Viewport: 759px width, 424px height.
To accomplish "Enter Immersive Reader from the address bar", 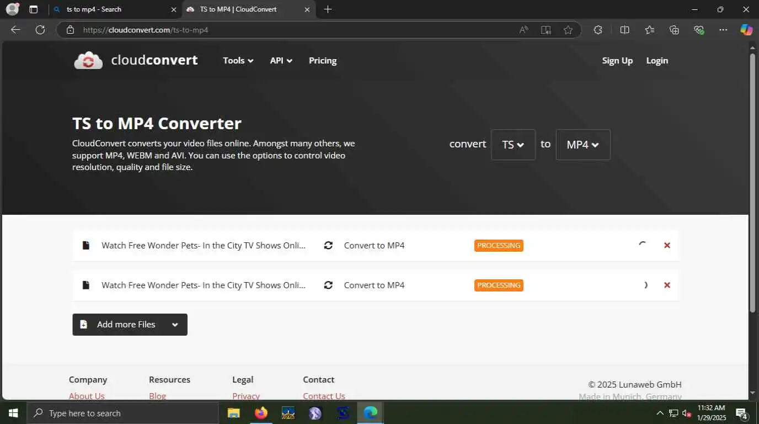I will click(x=546, y=30).
